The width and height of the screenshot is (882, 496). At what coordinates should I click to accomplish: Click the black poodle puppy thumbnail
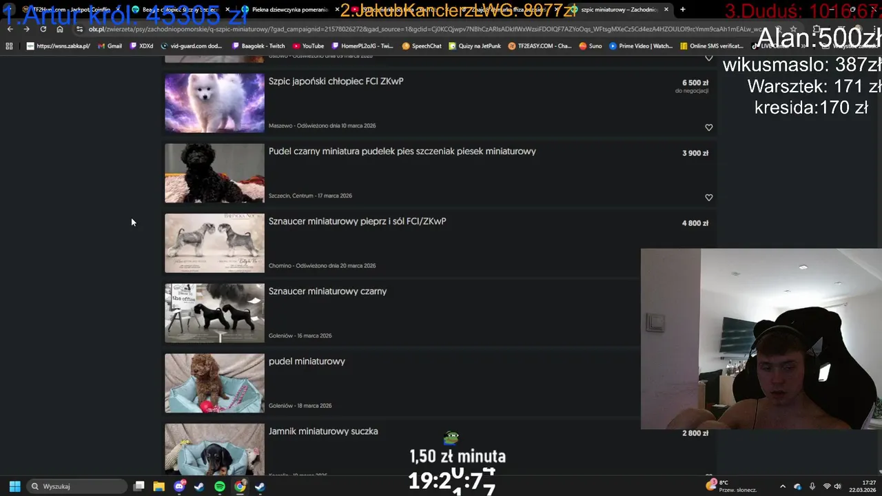(214, 173)
